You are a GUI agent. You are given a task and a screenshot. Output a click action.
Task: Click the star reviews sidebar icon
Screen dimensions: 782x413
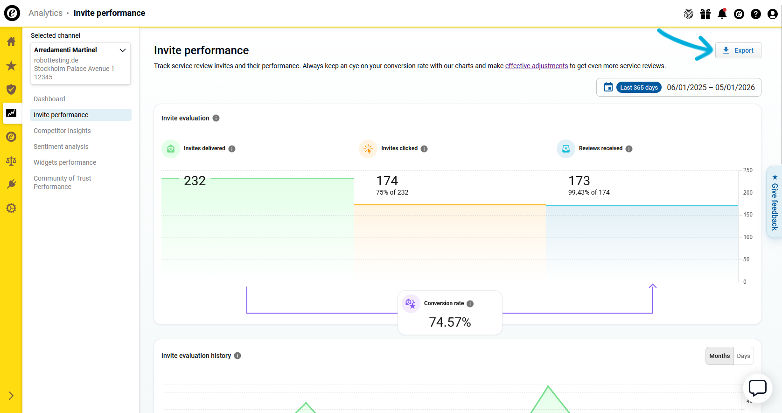point(11,66)
